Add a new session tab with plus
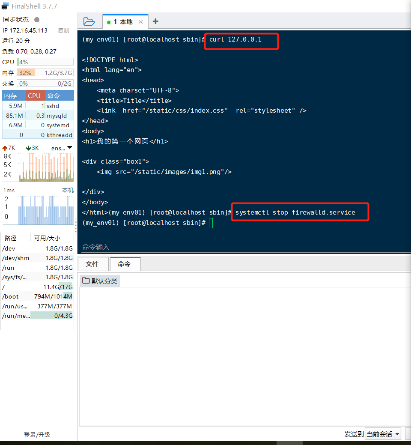411x445 pixels. tap(155, 21)
